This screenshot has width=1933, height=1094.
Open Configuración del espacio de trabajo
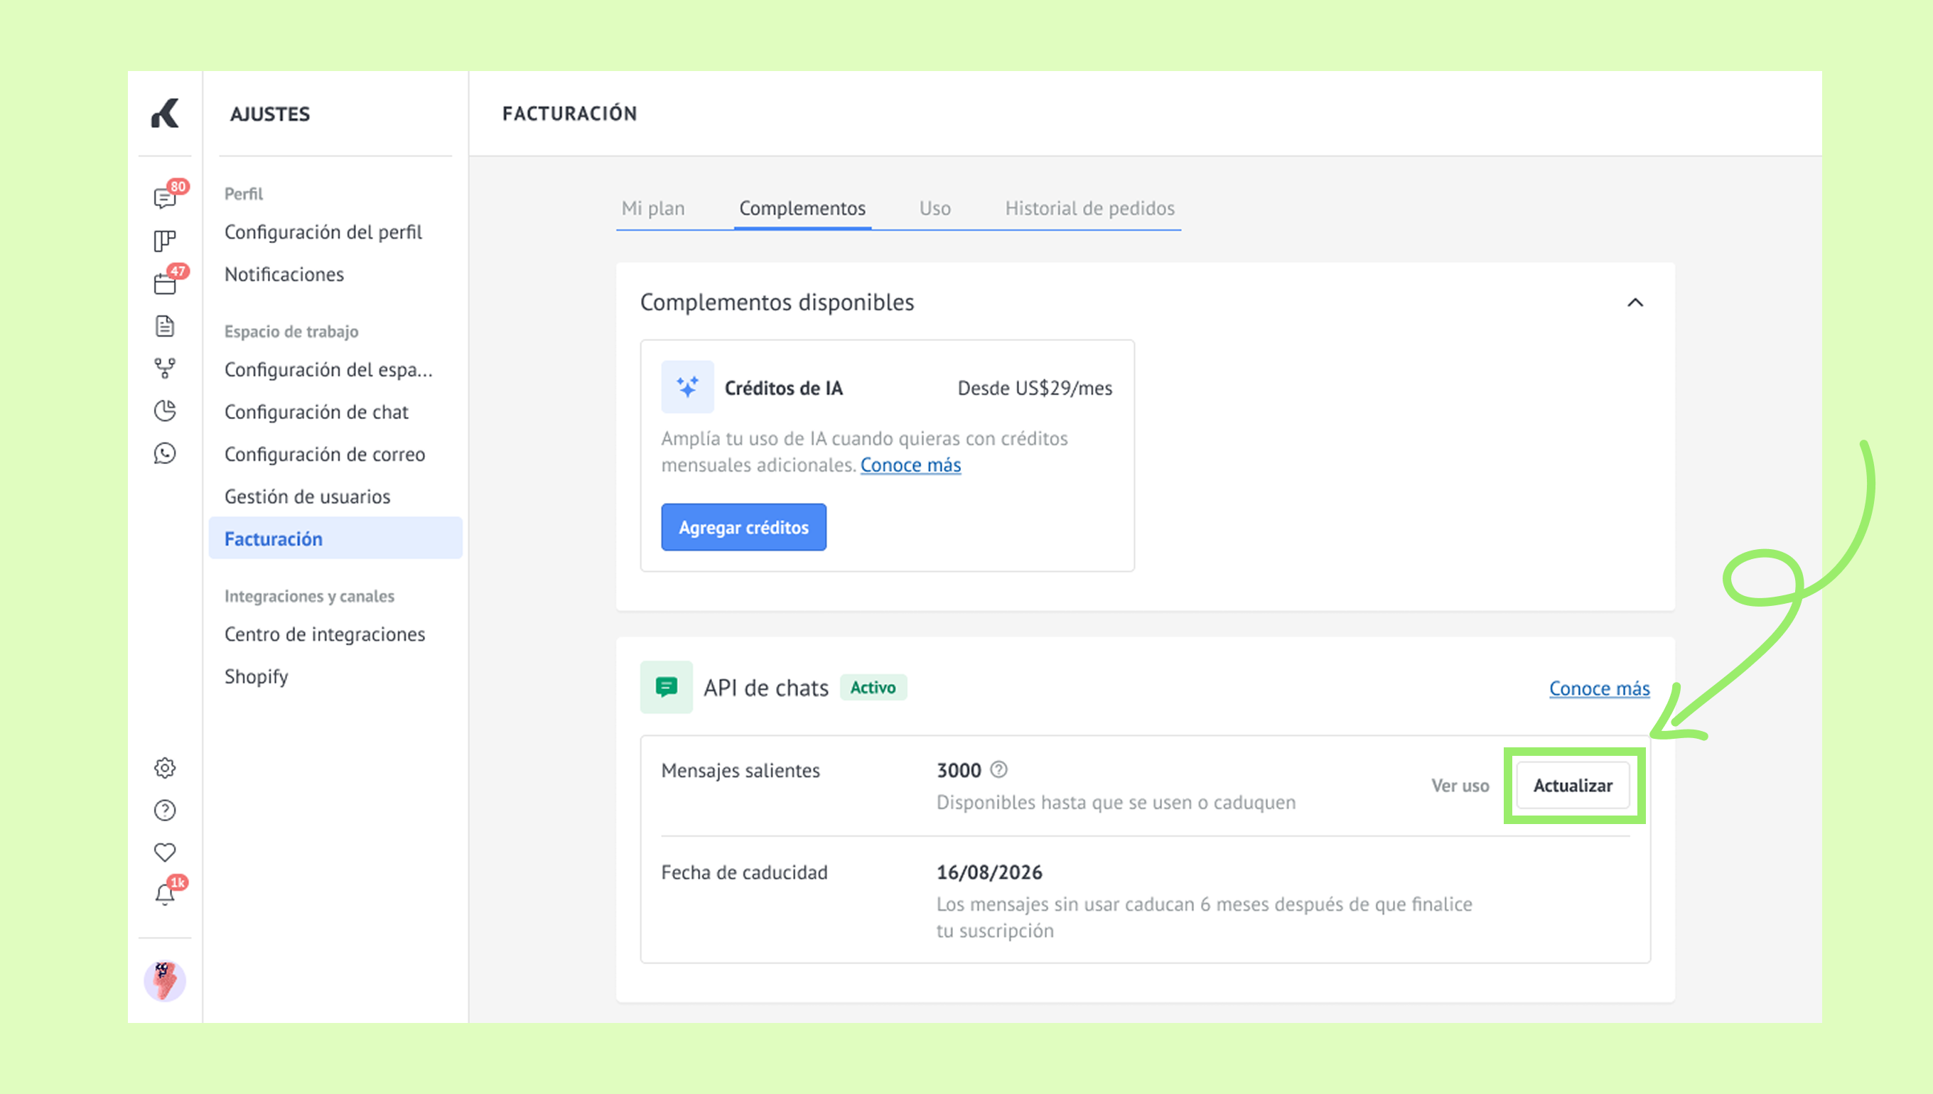(x=328, y=369)
